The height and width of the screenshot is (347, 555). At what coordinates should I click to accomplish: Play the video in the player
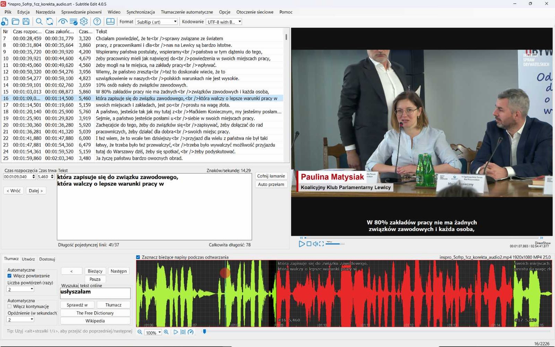point(302,244)
